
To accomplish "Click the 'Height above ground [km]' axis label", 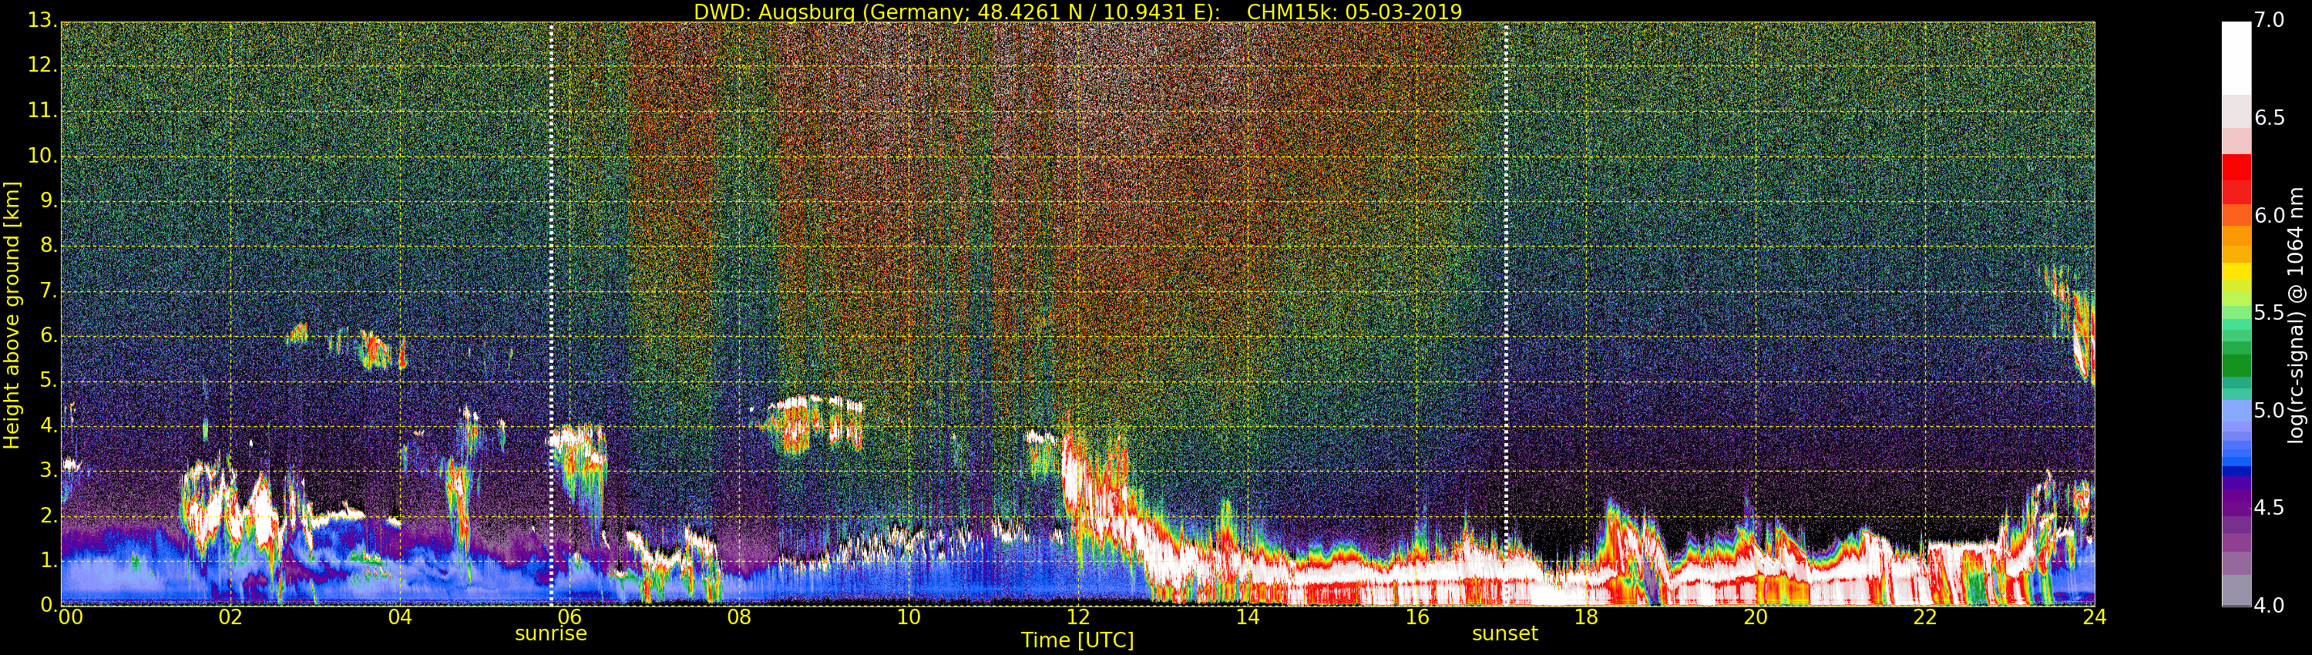I will click(12, 315).
